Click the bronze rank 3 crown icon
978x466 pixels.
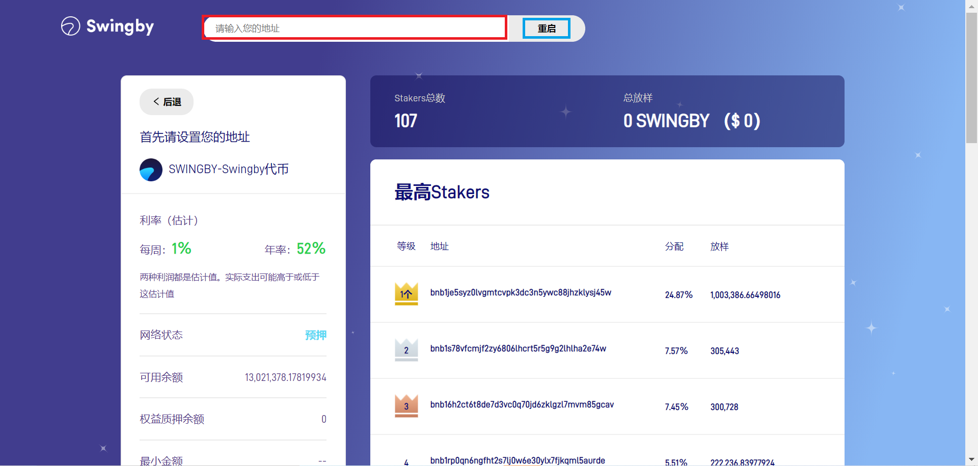tap(406, 406)
